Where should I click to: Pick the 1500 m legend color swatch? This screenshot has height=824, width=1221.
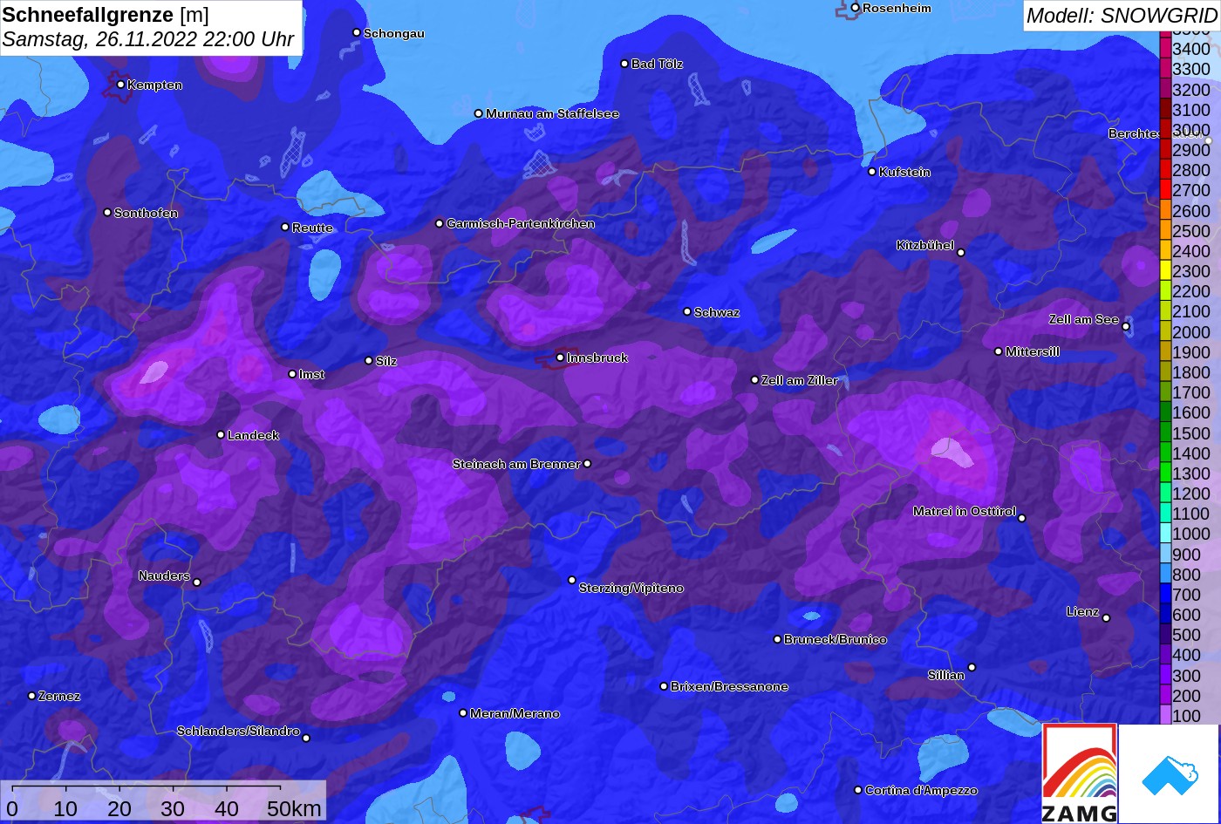coord(1165,432)
